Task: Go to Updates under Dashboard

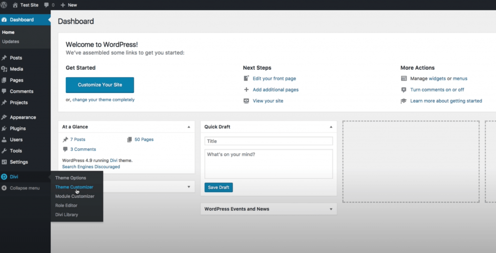Action: (x=11, y=42)
